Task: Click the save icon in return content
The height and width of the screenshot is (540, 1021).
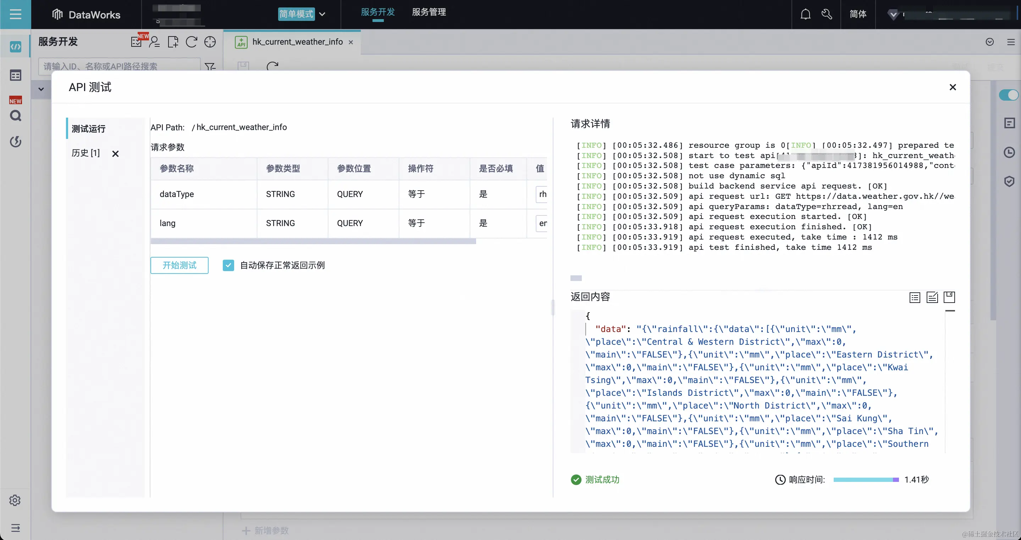Action: (x=949, y=297)
